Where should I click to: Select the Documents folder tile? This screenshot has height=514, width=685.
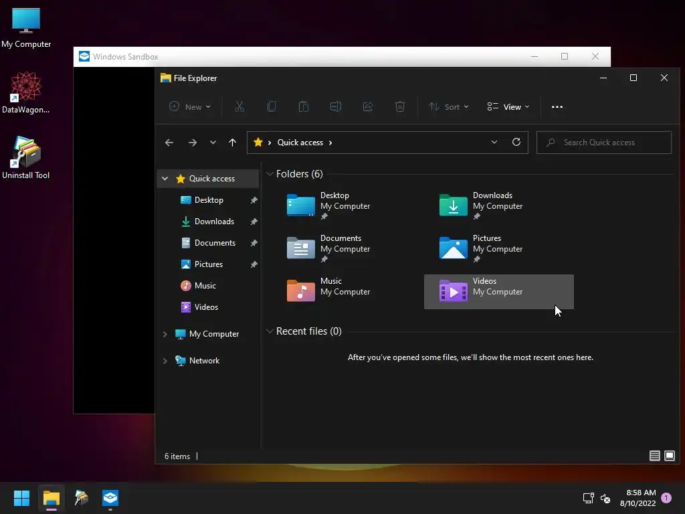pyautogui.click(x=346, y=248)
